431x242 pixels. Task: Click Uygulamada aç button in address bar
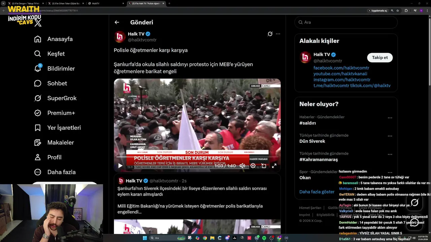point(377,10)
